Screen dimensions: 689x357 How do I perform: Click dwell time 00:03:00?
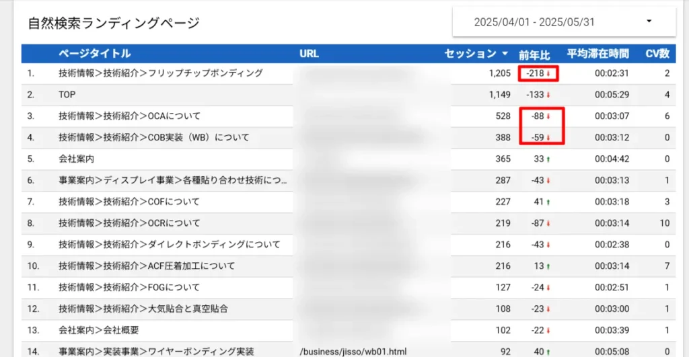[x=612, y=309]
